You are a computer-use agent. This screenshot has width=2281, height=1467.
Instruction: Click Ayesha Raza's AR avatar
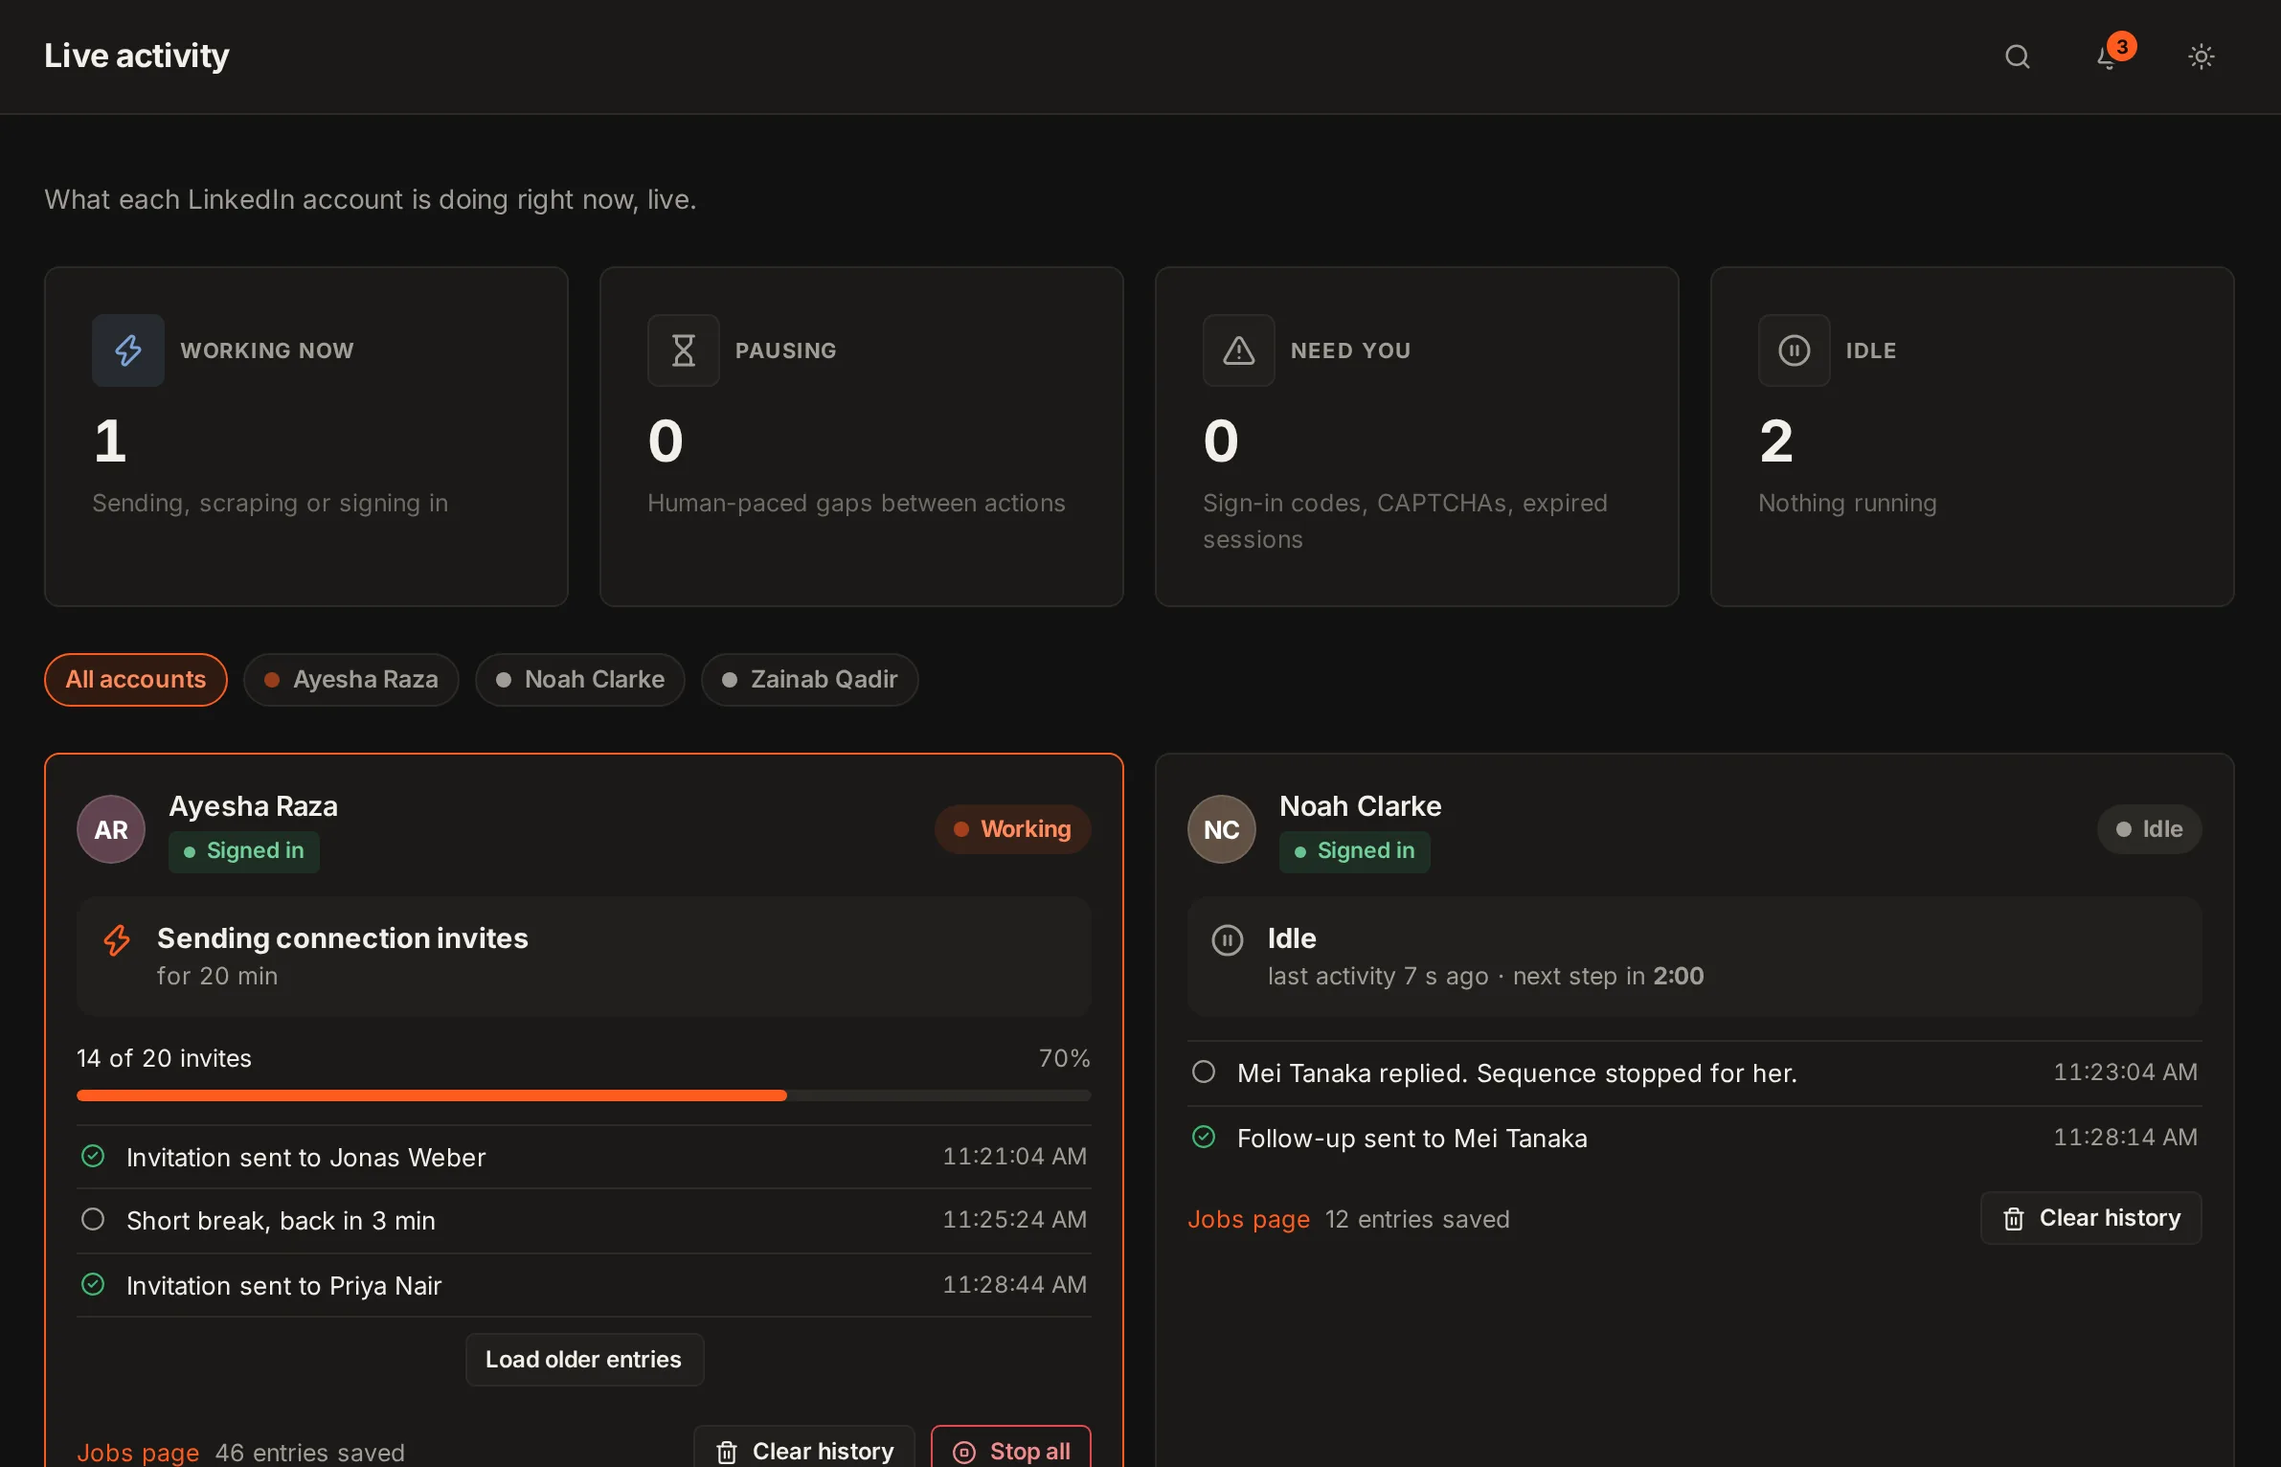pyautogui.click(x=111, y=829)
